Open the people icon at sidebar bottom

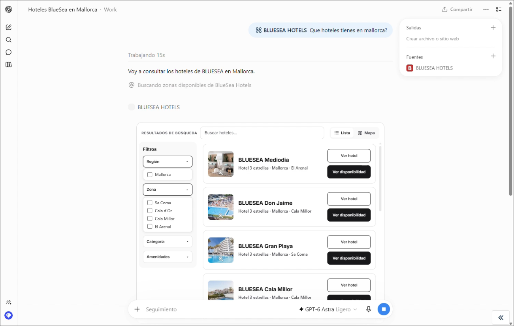pos(9,302)
